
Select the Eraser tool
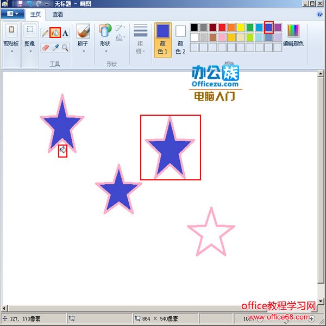coord(45,48)
